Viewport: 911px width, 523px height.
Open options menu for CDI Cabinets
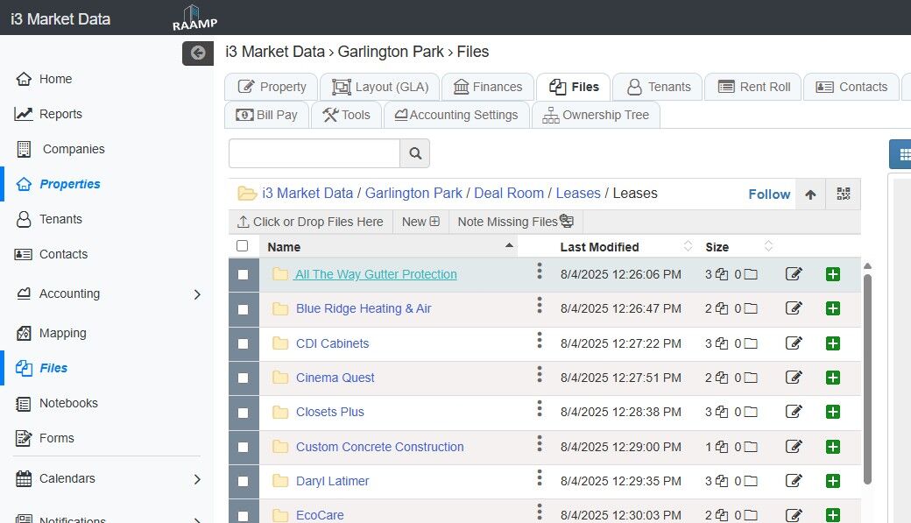tap(540, 339)
